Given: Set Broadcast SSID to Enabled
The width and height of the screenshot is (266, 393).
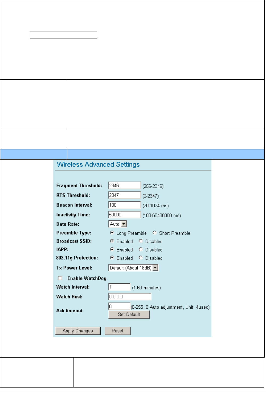Looking at the screenshot, I should [x=112, y=241].
